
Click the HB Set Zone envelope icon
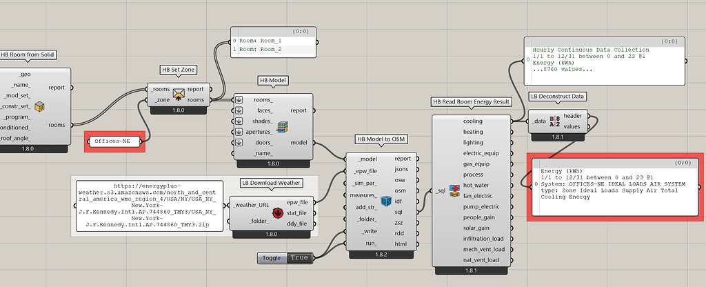point(179,95)
